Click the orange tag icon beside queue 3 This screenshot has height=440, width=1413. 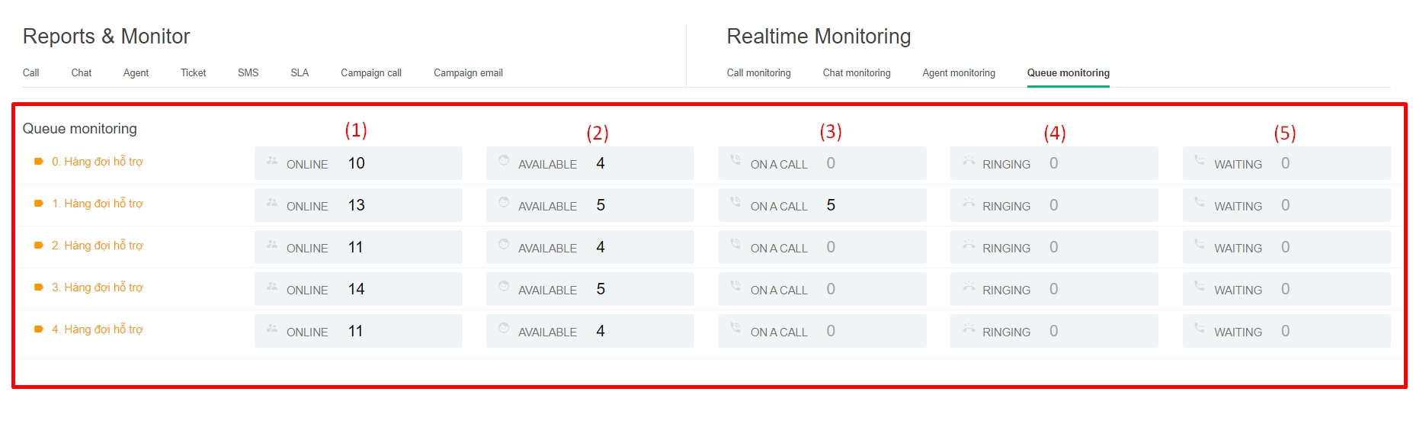tap(38, 287)
